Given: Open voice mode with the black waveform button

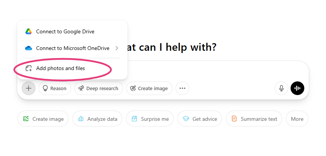Looking at the screenshot, I should point(297,89).
